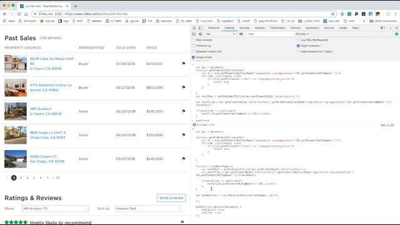Image resolution: width=400 pixels, height=225 pixels.
Task: Click the five-star rating on the review
Action: coord(16,222)
